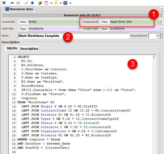Click the blue minus delete icon
Image resolution: width=164 pixels, height=154 pixels.
(12, 3)
